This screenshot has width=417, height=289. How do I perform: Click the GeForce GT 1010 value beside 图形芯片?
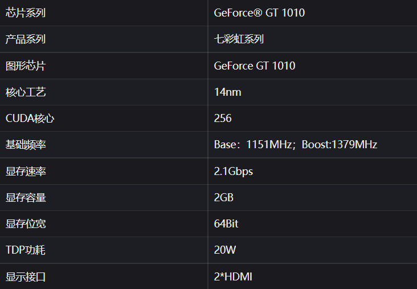tap(255, 66)
